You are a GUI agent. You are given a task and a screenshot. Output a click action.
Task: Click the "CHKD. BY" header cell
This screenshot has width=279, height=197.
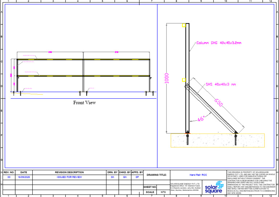(125, 172)
